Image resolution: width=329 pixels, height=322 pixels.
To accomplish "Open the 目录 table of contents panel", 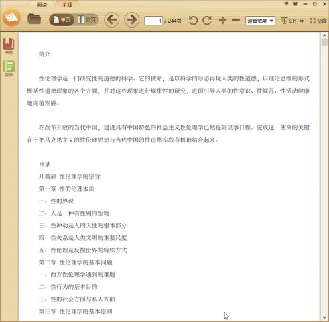I will 9,68.
